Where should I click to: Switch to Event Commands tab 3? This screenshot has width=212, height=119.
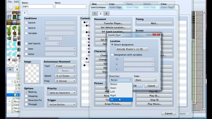click(106, 14)
